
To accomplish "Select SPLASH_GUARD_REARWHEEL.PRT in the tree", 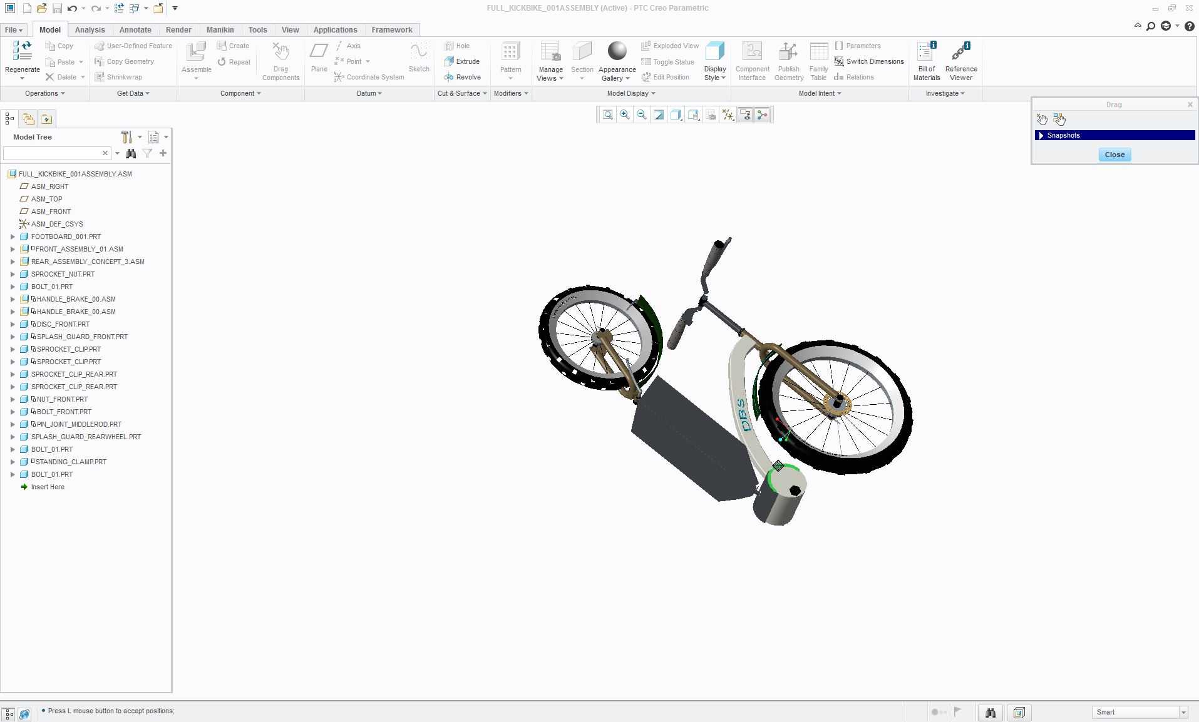I will coord(86,437).
